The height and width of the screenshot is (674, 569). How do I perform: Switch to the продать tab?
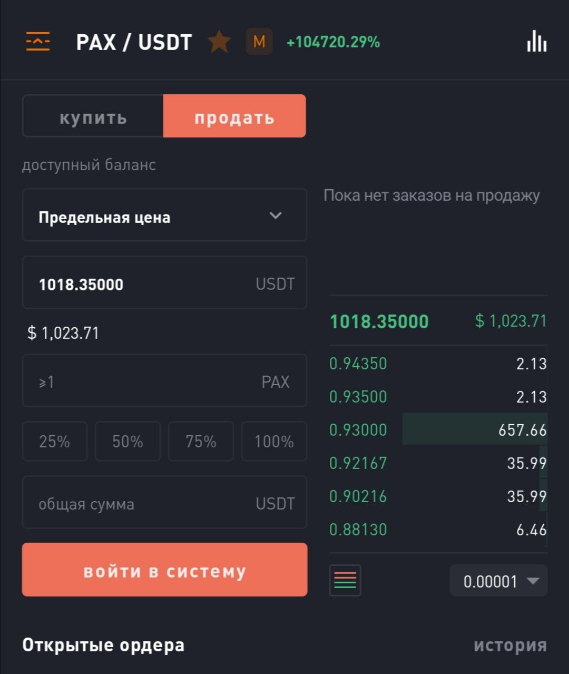pos(234,116)
